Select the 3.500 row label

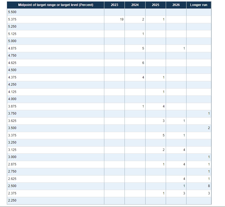tap(12, 128)
